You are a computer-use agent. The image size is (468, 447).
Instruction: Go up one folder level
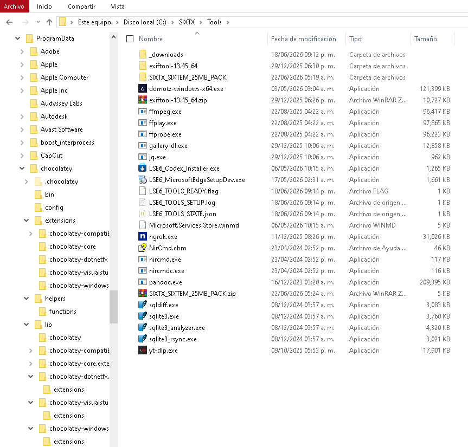49,22
